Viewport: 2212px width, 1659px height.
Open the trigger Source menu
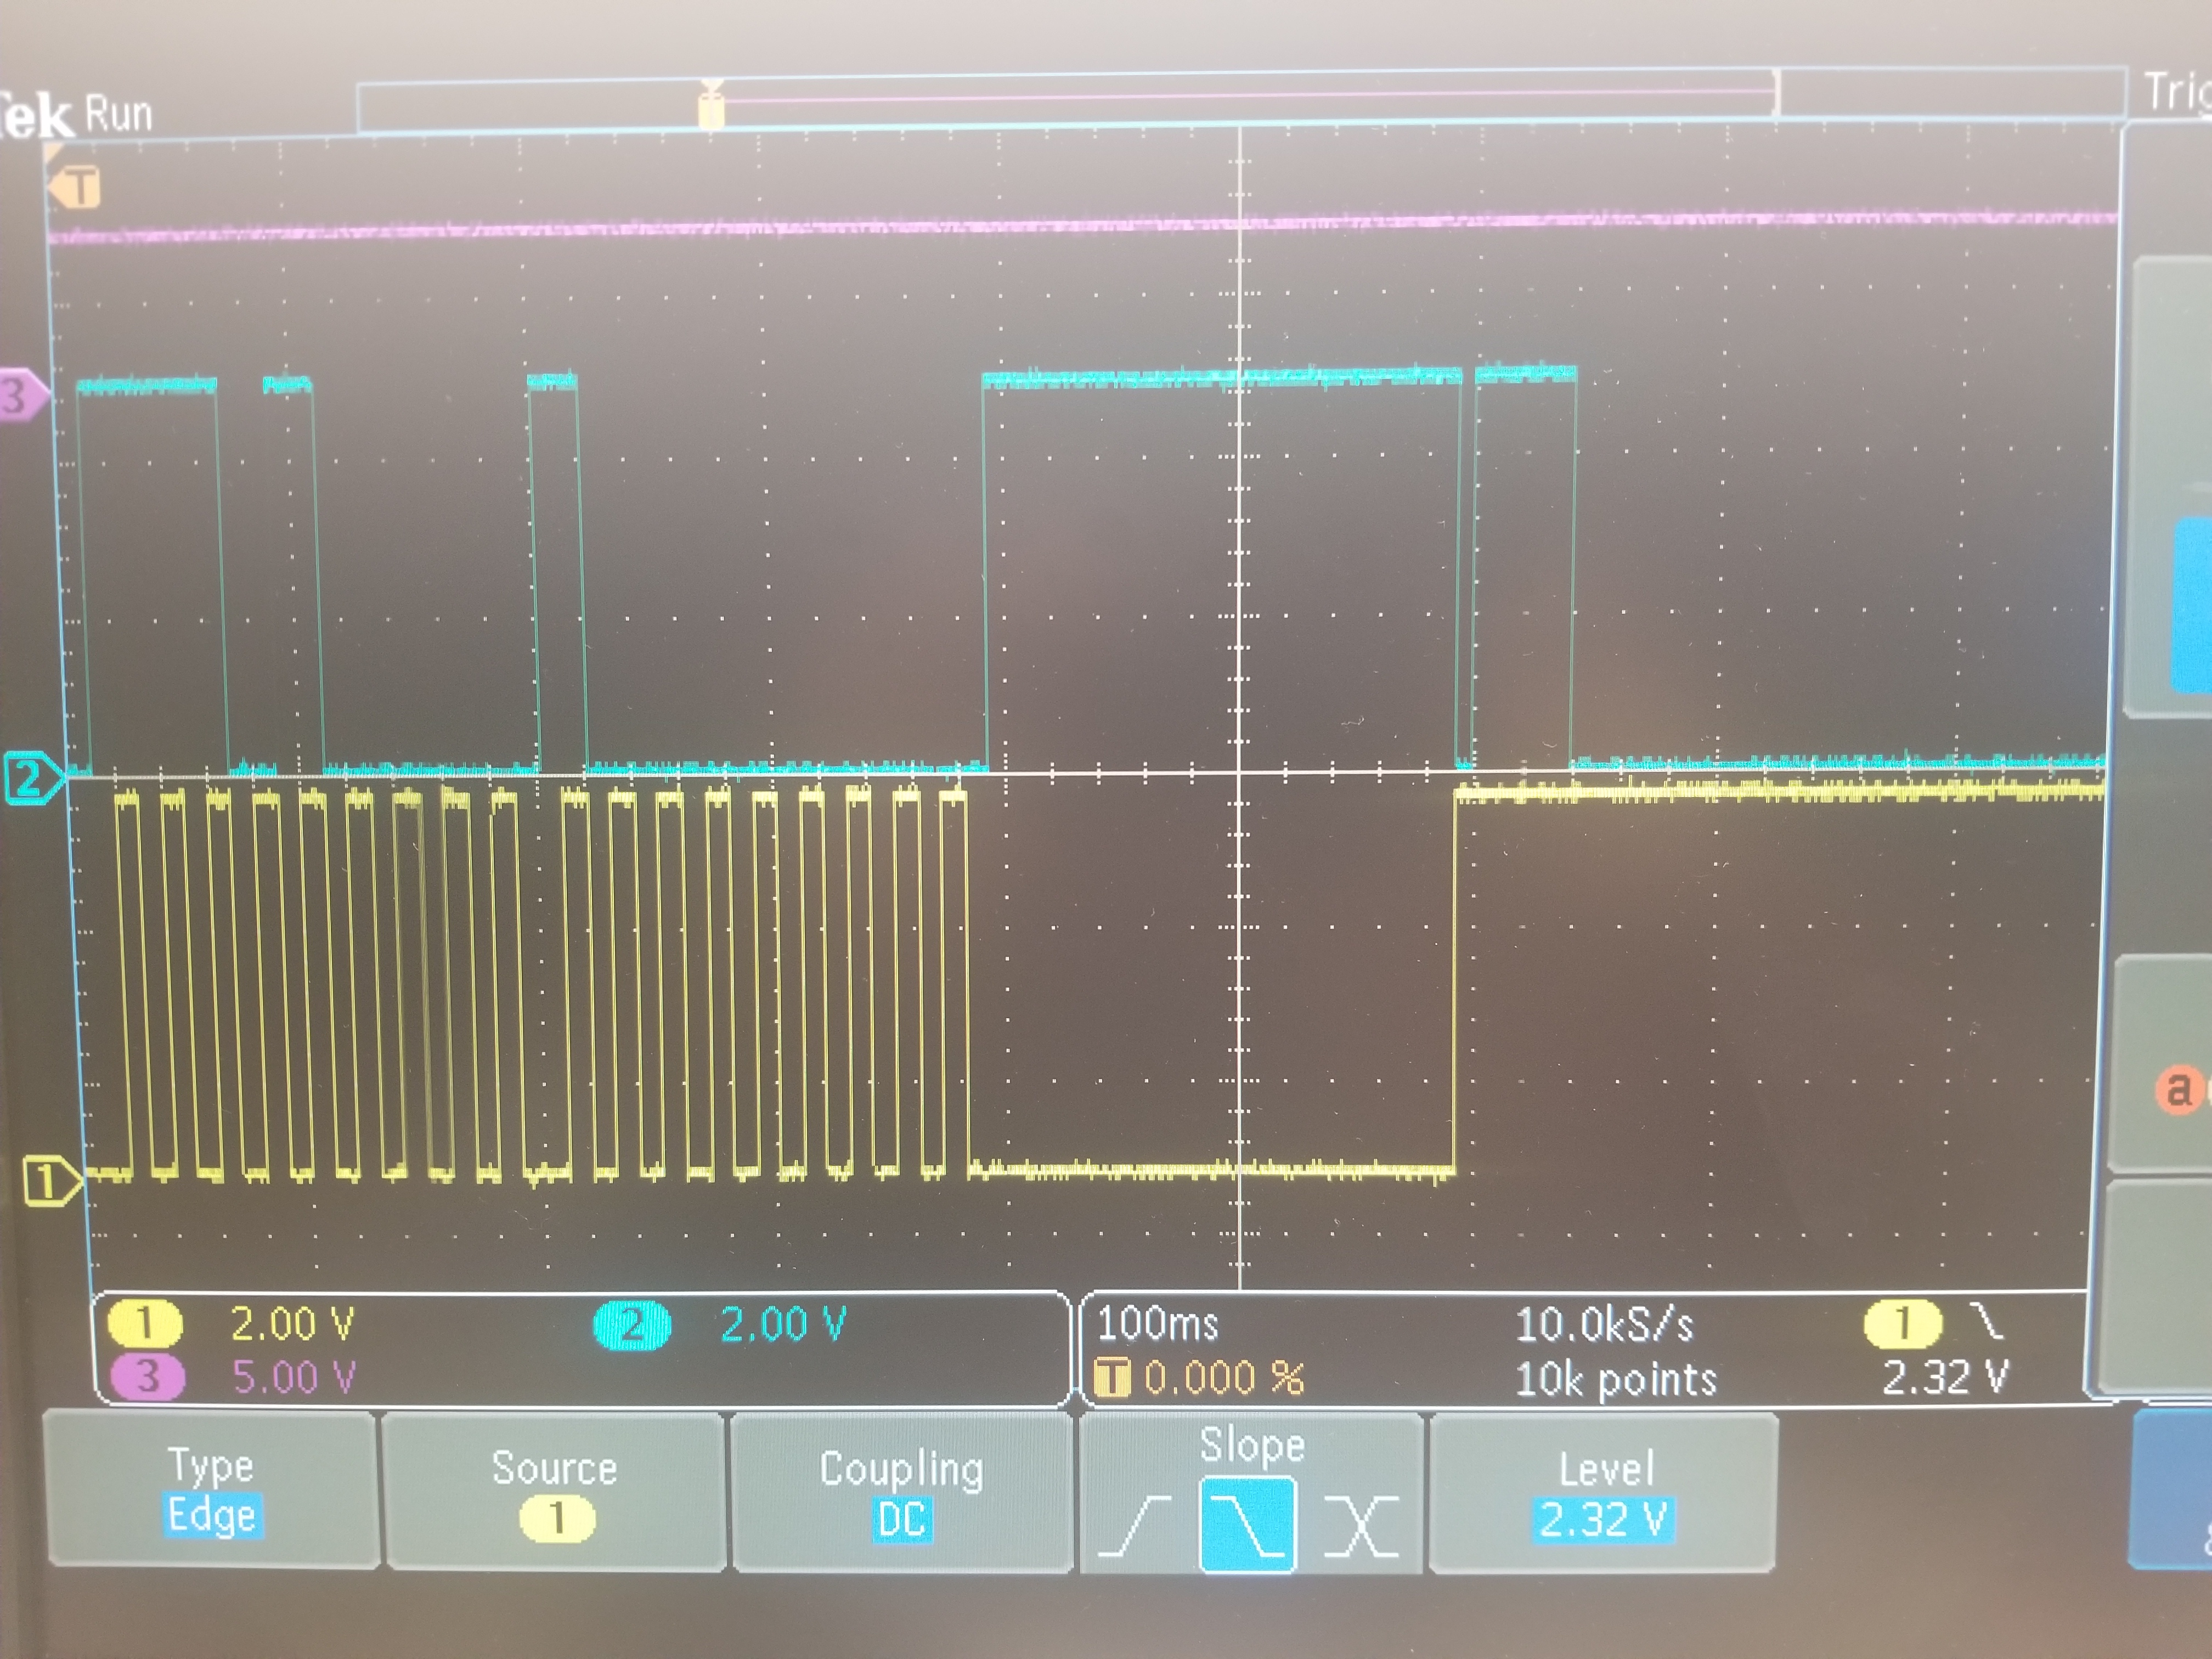click(555, 1491)
